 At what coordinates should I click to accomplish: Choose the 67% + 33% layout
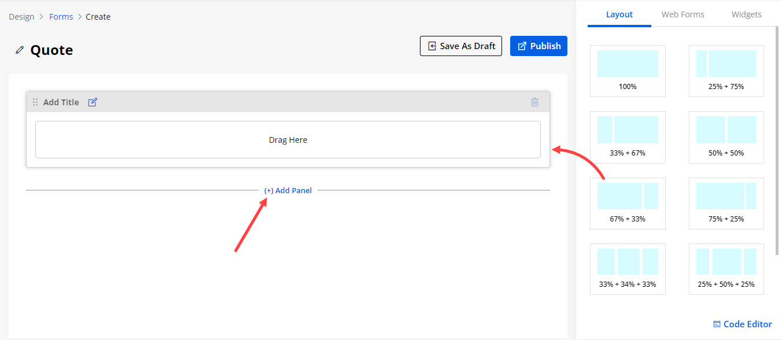click(x=628, y=202)
